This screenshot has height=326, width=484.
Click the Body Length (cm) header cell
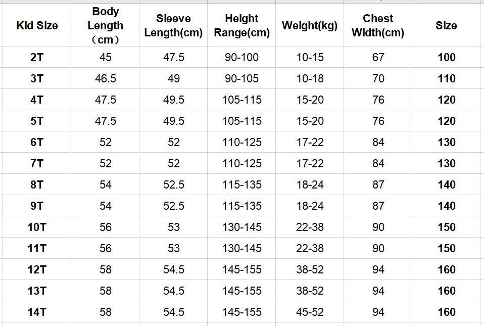tap(105, 25)
